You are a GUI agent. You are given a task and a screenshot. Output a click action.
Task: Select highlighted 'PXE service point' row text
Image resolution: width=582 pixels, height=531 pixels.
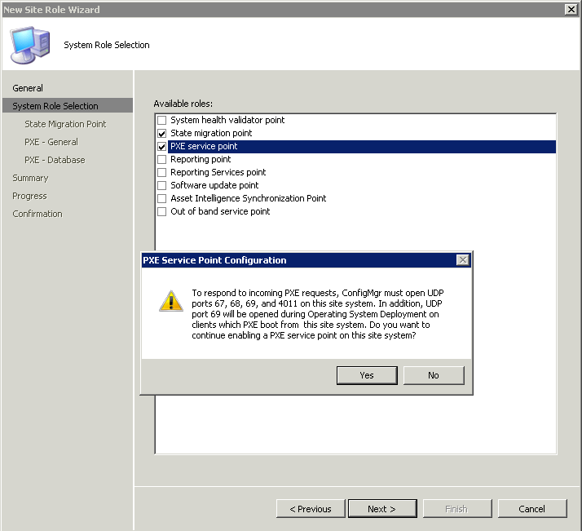point(204,146)
